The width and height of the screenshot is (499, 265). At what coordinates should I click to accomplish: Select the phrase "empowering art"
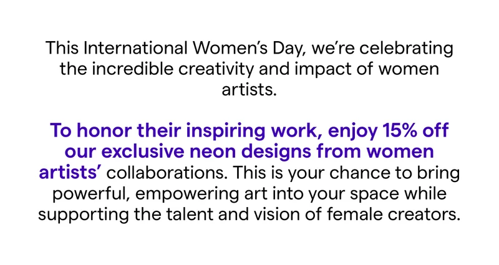click(201, 195)
